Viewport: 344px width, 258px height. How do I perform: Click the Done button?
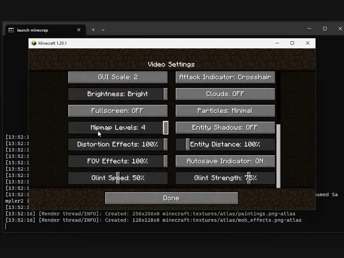172,198
